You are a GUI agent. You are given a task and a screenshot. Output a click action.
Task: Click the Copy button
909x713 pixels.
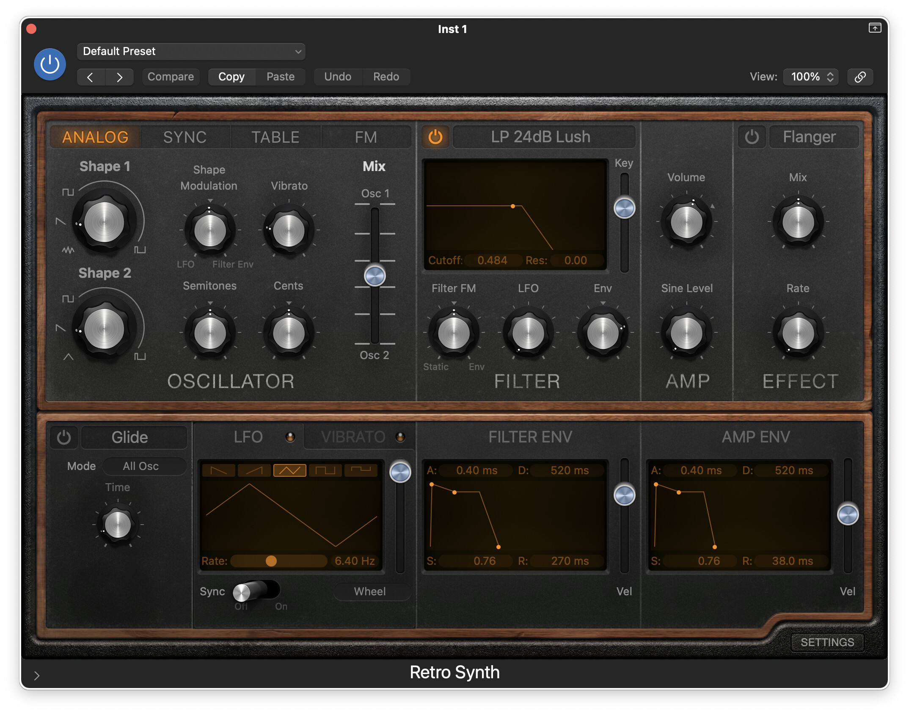tap(231, 77)
